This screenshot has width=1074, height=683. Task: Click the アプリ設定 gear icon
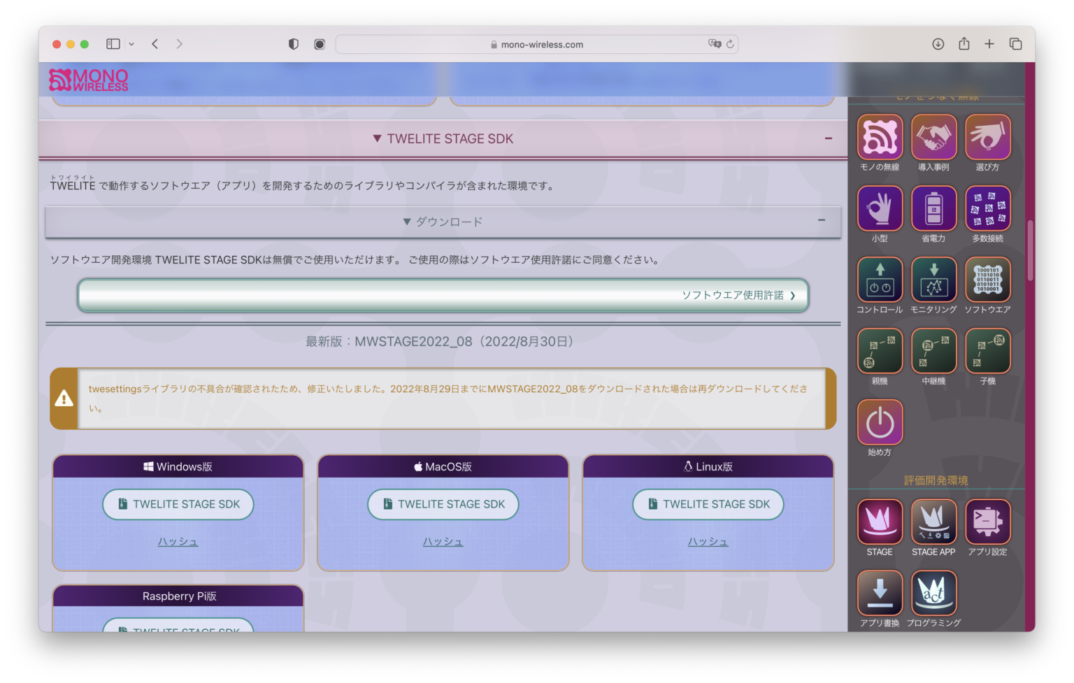point(987,522)
